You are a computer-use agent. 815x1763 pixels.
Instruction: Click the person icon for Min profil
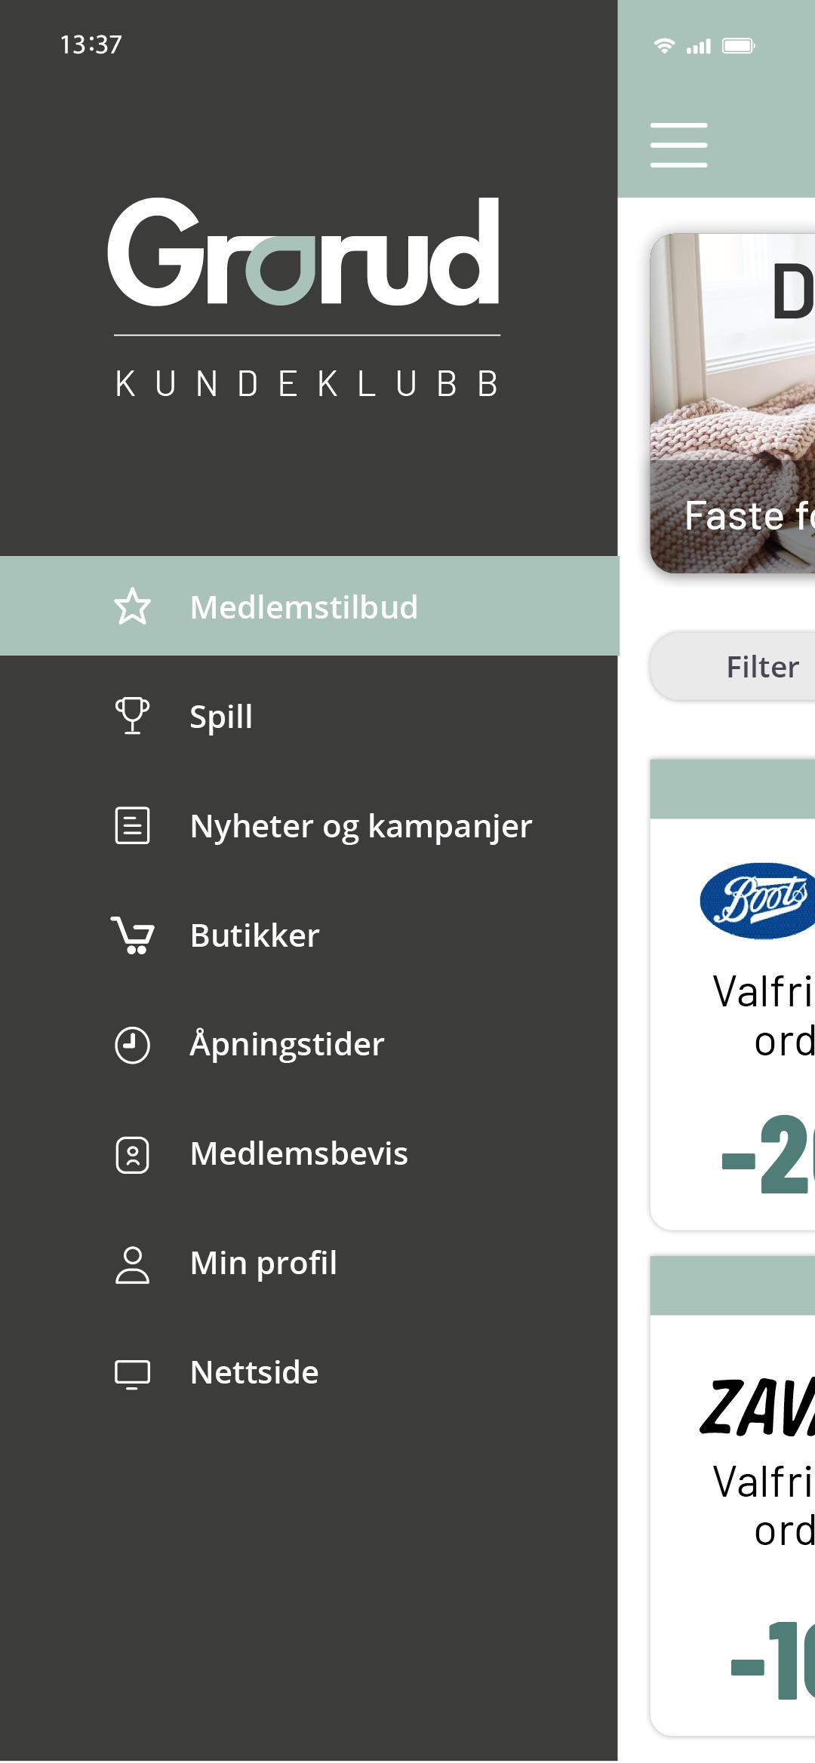[132, 1264]
